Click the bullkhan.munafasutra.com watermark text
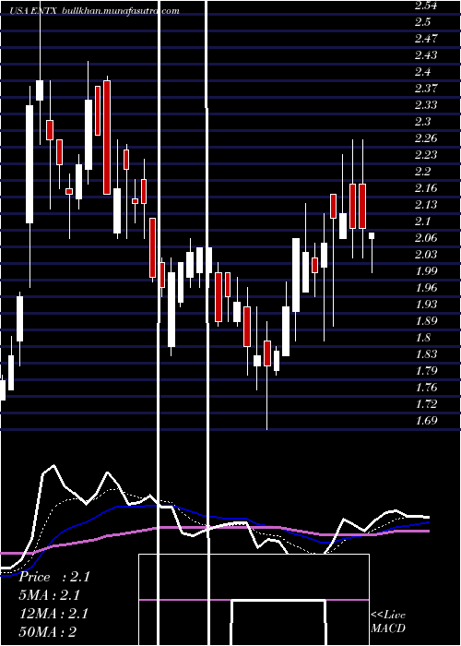This screenshot has height=646, width=461. tap(121, 11)
